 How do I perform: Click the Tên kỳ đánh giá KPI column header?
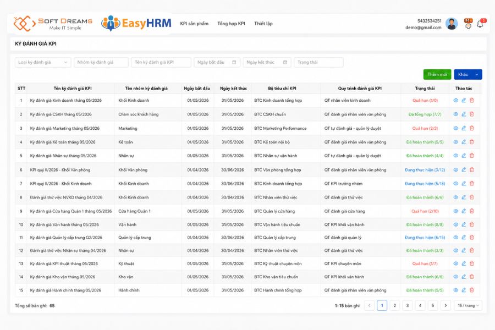click(x=73, y=89)
